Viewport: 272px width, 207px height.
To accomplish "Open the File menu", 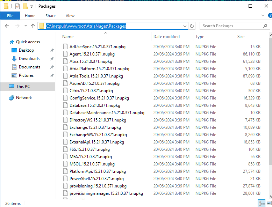I will pos(10,16).
